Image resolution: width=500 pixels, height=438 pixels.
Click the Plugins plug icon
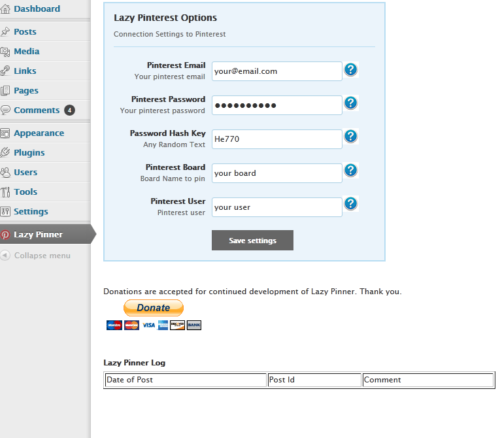[5, 152]
